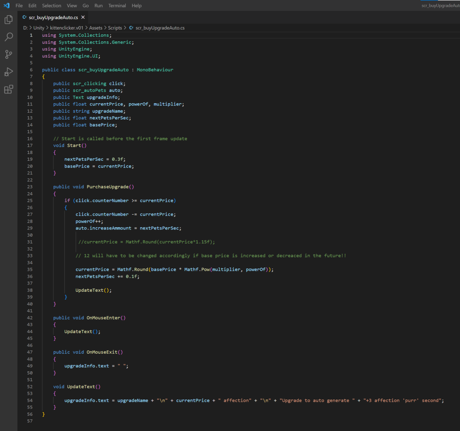Click the C# file icon in breadcrumb
Image resolution: width=460 pixels, height=431 pixels.
131,28
